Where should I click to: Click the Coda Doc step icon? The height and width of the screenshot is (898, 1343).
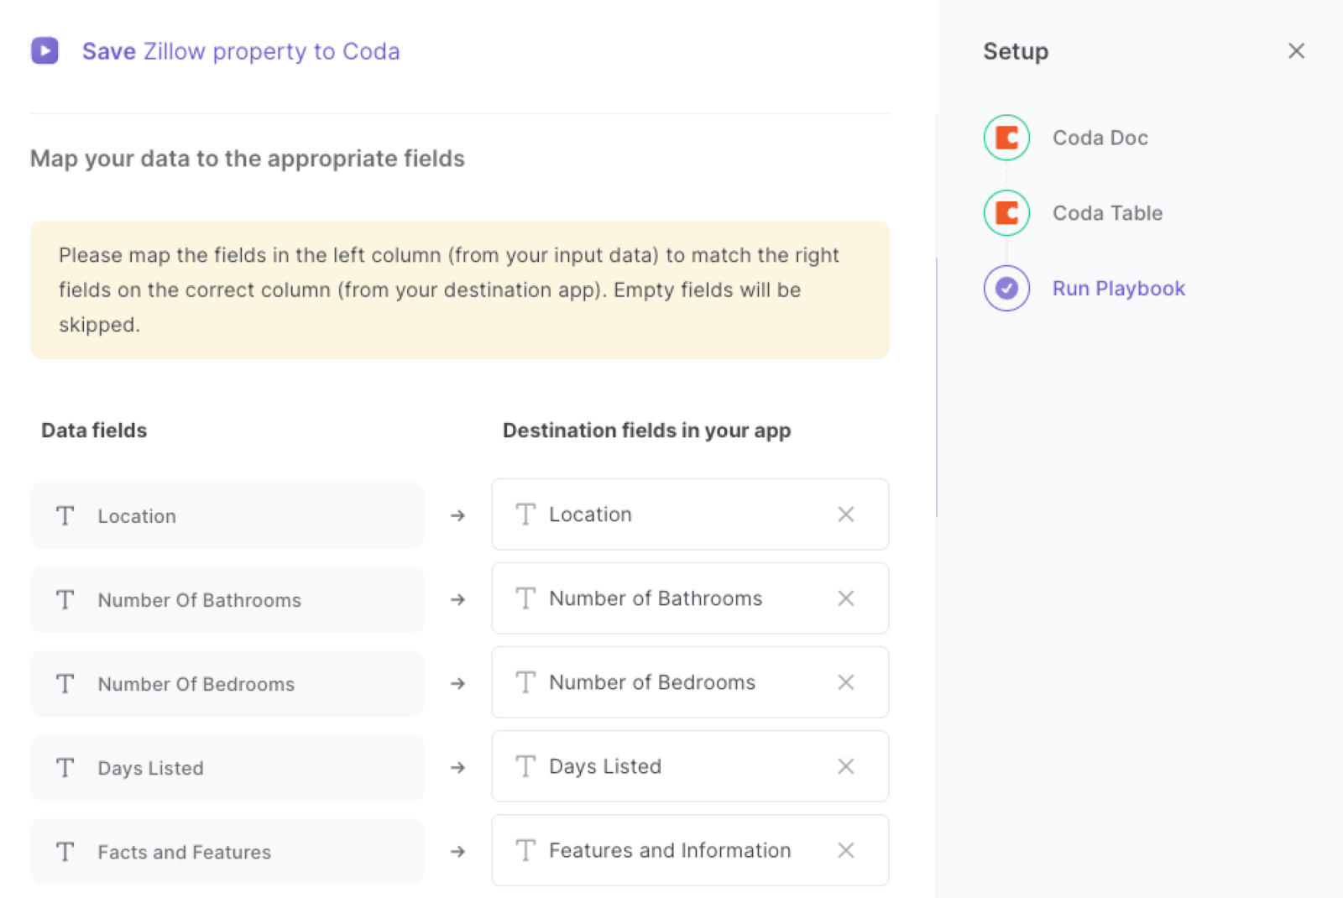1006,138
